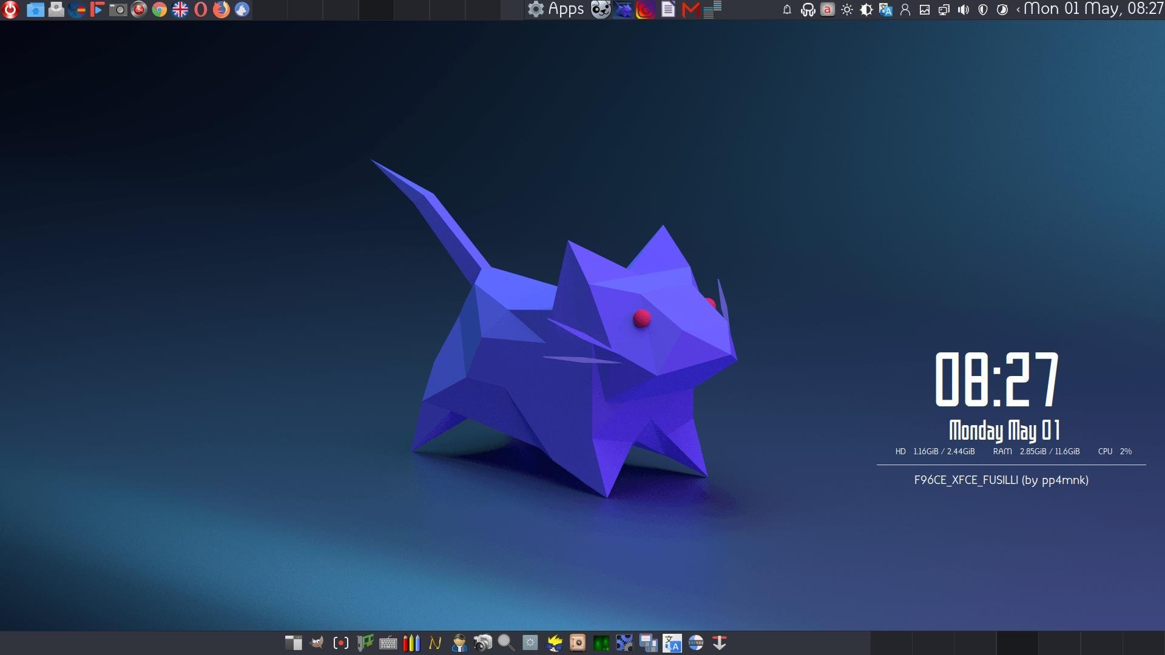Image resolution: width=1165 pixels, height=655 pixels.
Task: Launch the LibreOffice document shortcut
Action: 667,10
